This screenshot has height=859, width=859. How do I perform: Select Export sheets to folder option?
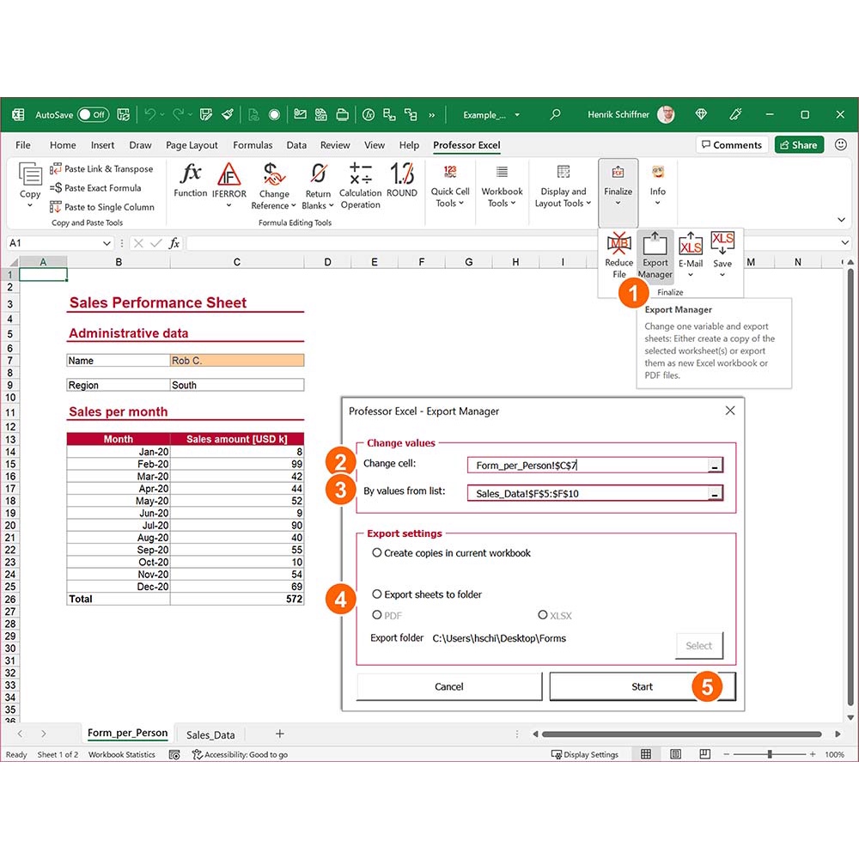(x=377, y=594)
